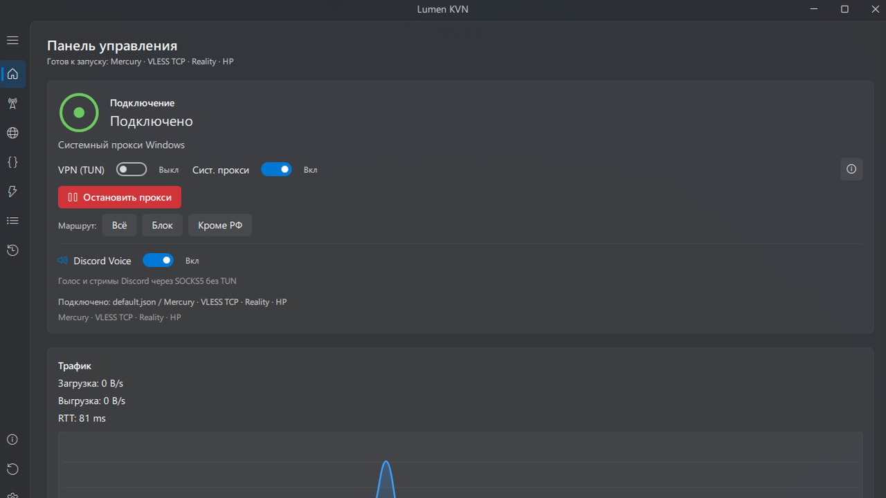Screen dimensions: 886x498
Task: Click the default.json connection info line
Action: (x=172, y=302)
